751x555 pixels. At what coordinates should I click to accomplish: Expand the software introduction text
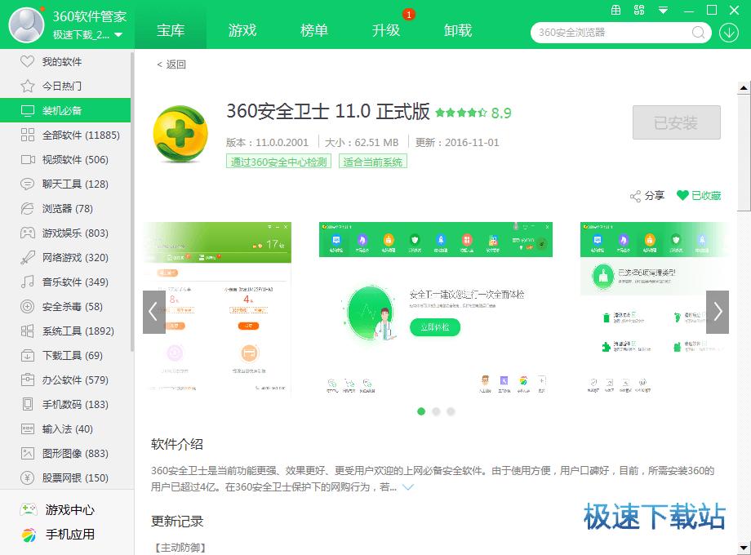408,487
